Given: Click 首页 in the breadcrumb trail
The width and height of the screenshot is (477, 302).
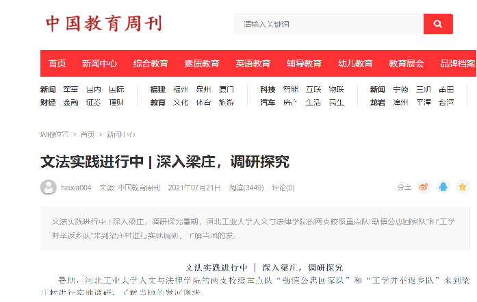Looking at the screenshot, I should (x=88, y=134).
